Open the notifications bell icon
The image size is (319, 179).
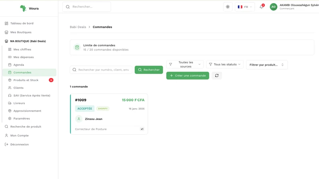click(x=262, y=7)
